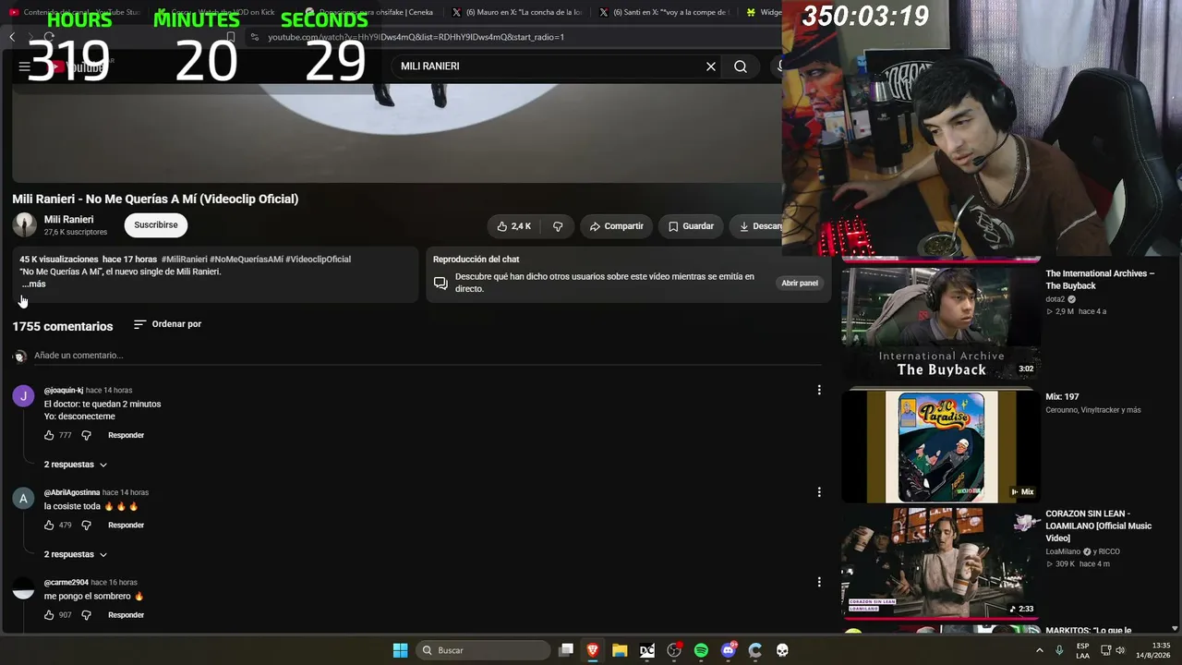The image size is (1182, 665).
Task: Open joaquin-kj user profile avatar
Action: (x=23, y=396)
